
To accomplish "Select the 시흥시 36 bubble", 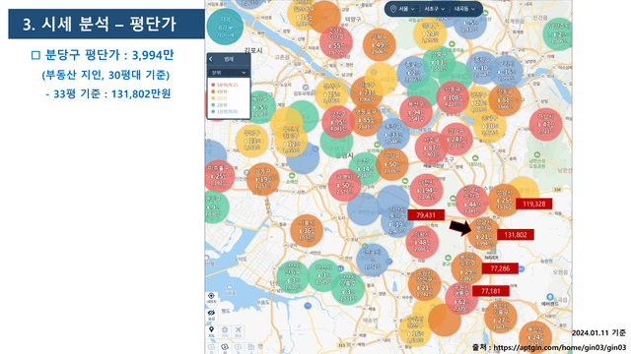I will pyautogui.click(x=307, y=231).
